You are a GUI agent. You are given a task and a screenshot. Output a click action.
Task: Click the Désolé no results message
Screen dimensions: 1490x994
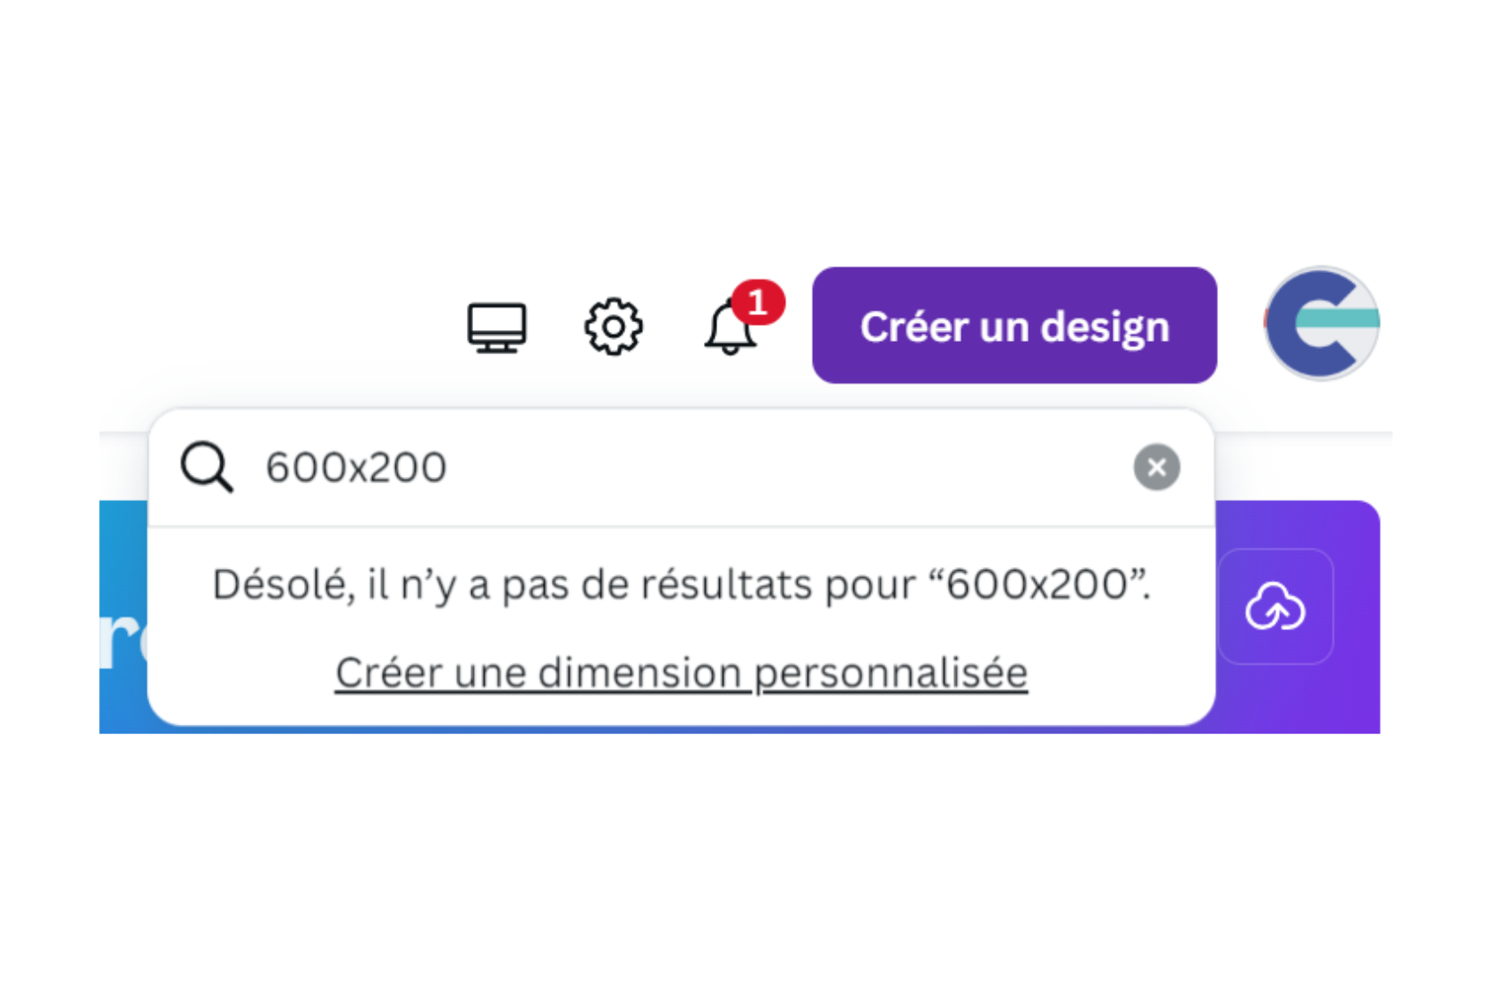click(682, 584)
